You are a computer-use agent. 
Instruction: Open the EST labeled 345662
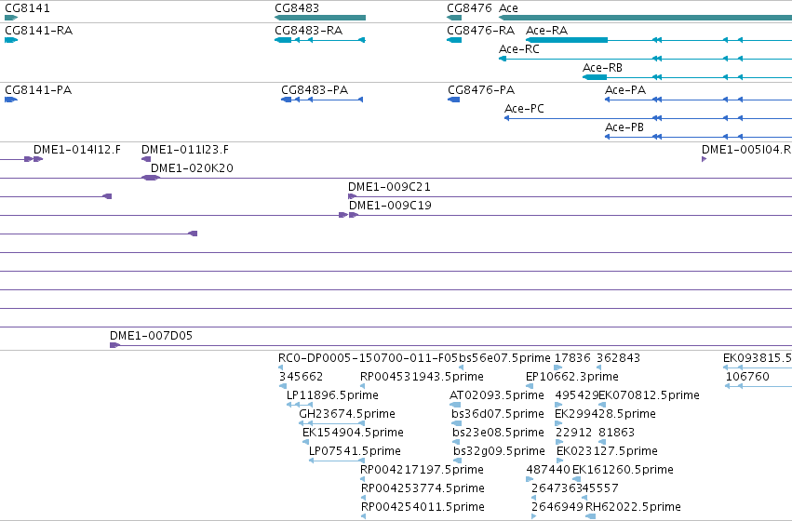coord(301,377)
